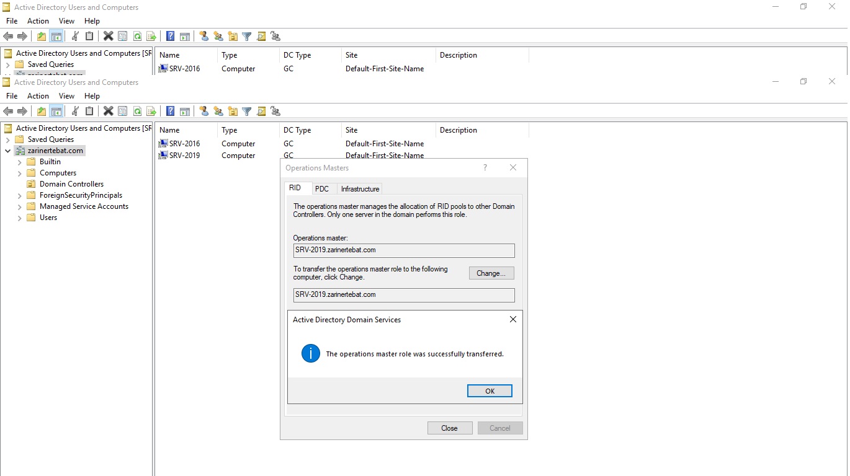Expand the Managed Service Accounts container
The height and width of the screenshot is (476, 850).
click(19, 206)
